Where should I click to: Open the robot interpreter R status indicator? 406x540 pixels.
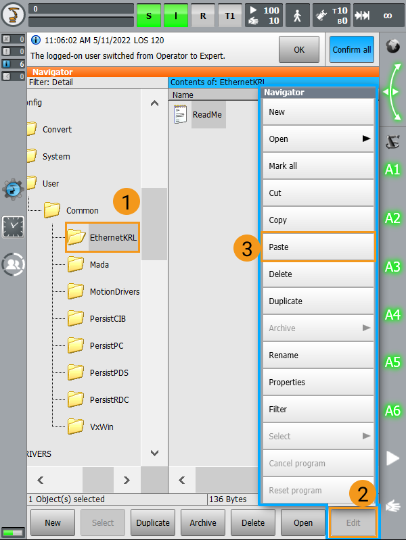[203, 16]
